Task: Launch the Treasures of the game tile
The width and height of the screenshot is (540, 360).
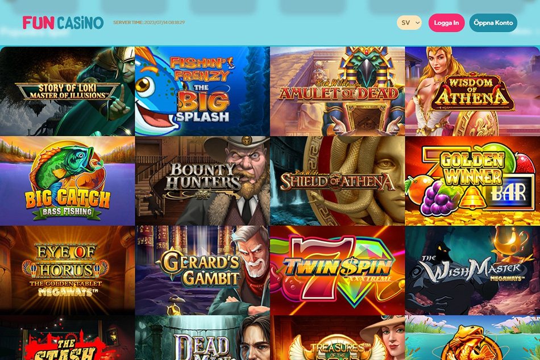Action: click(338, 338)
